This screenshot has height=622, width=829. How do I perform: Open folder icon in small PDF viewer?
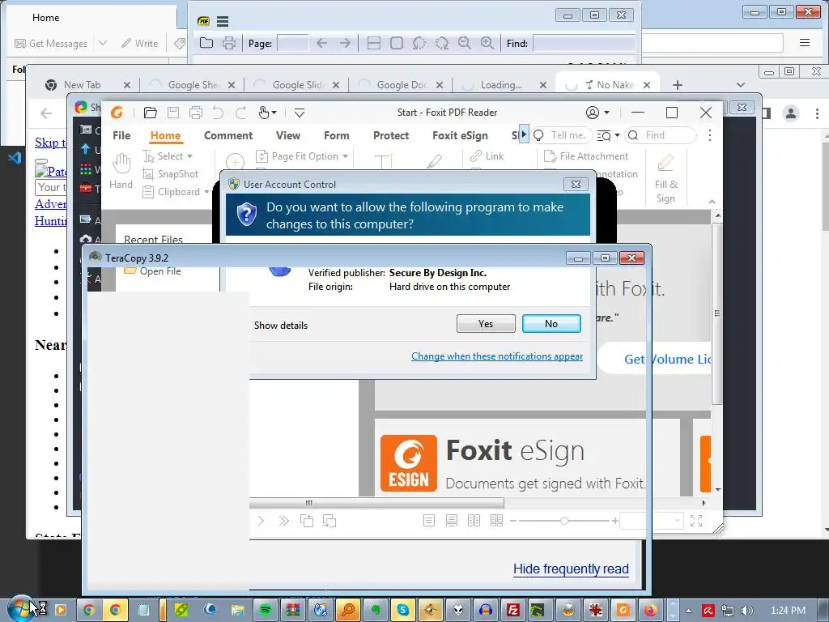point(206,44)
